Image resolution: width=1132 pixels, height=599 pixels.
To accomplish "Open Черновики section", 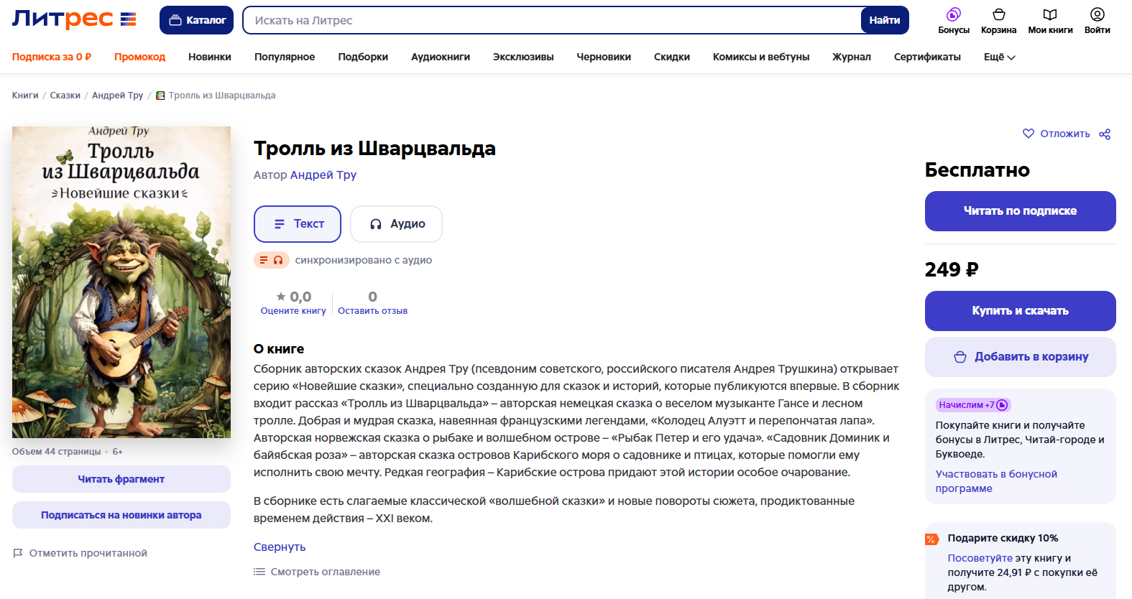I will 604,57.
